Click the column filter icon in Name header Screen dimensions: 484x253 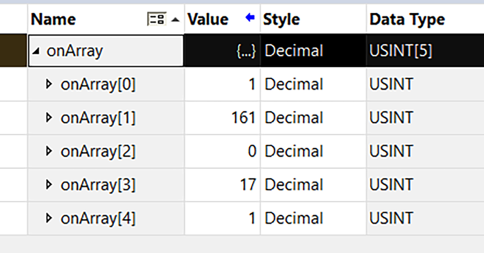point(156,19)
